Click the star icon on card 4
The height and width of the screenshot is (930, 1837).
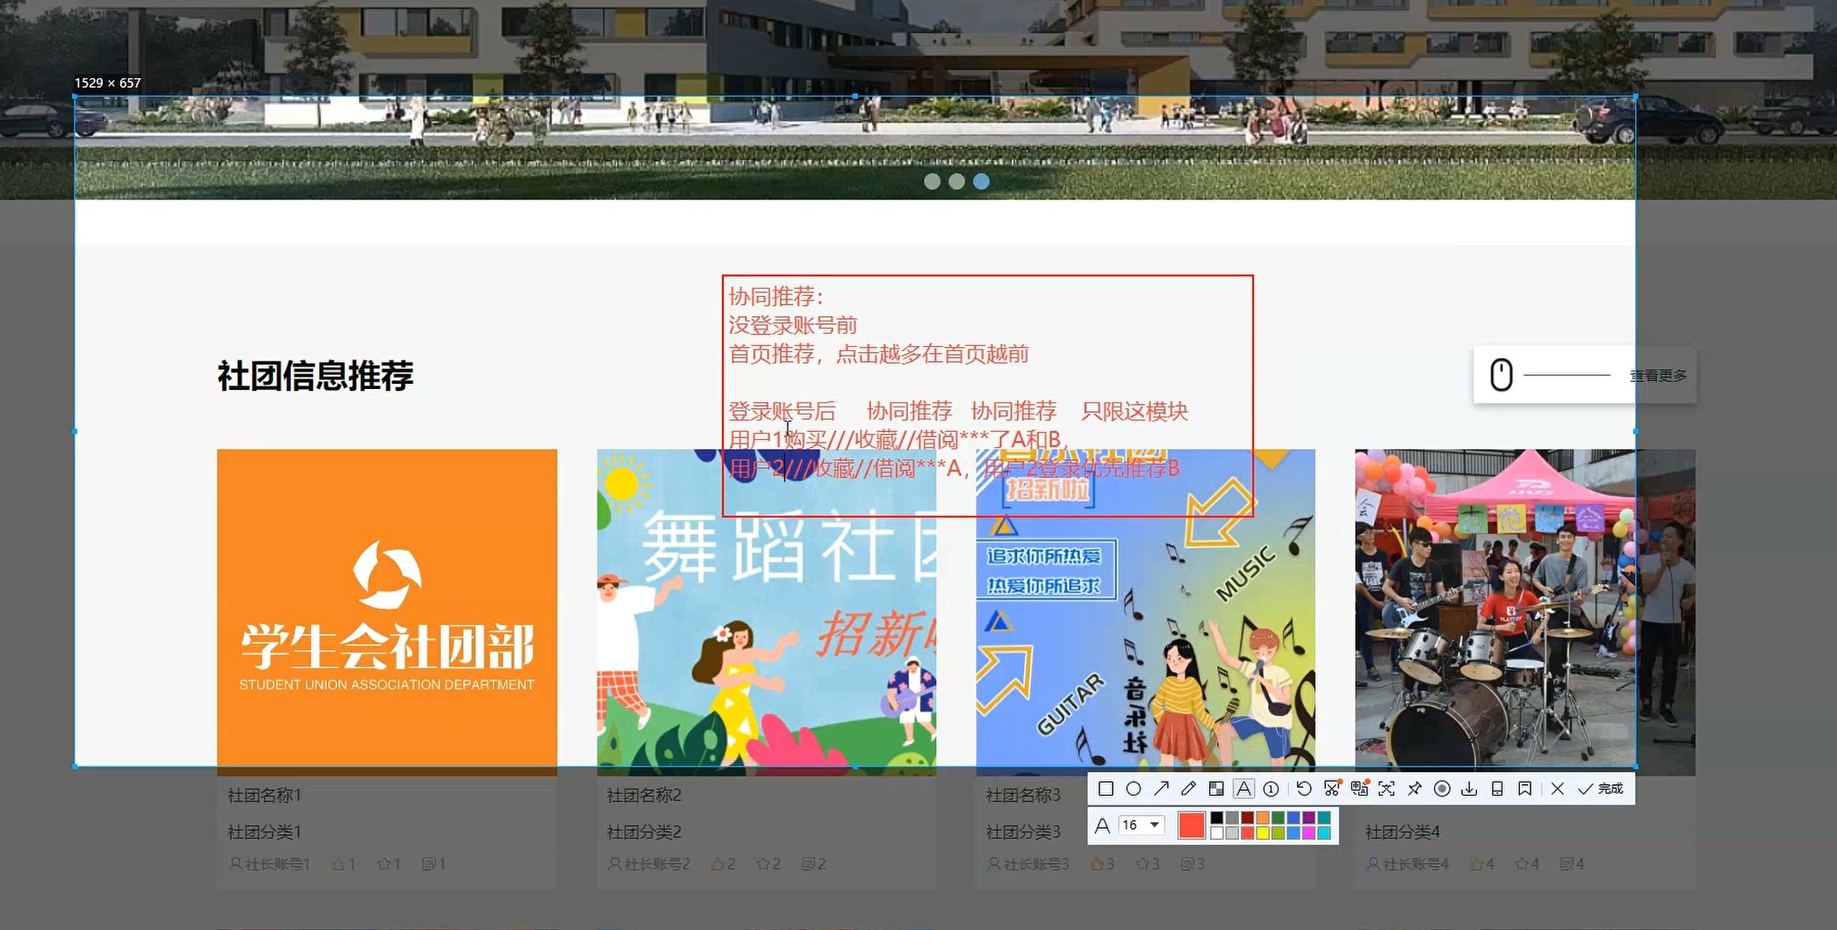[1521, 864]
